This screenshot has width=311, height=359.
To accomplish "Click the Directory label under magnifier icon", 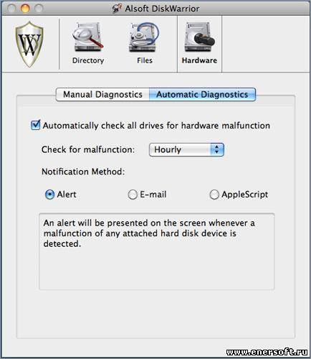I will [x=88, y=60].
